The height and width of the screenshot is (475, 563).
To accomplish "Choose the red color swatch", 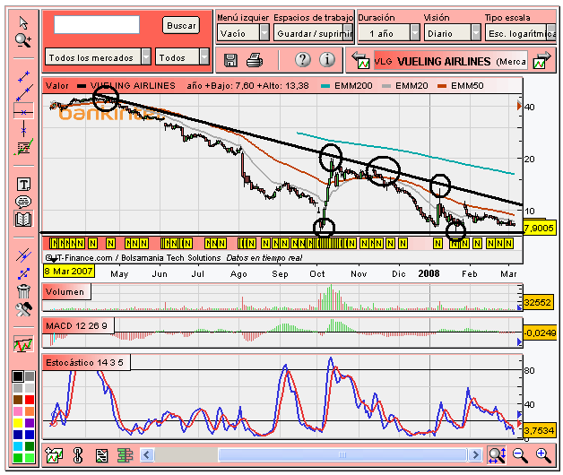I will coord(30,400).
